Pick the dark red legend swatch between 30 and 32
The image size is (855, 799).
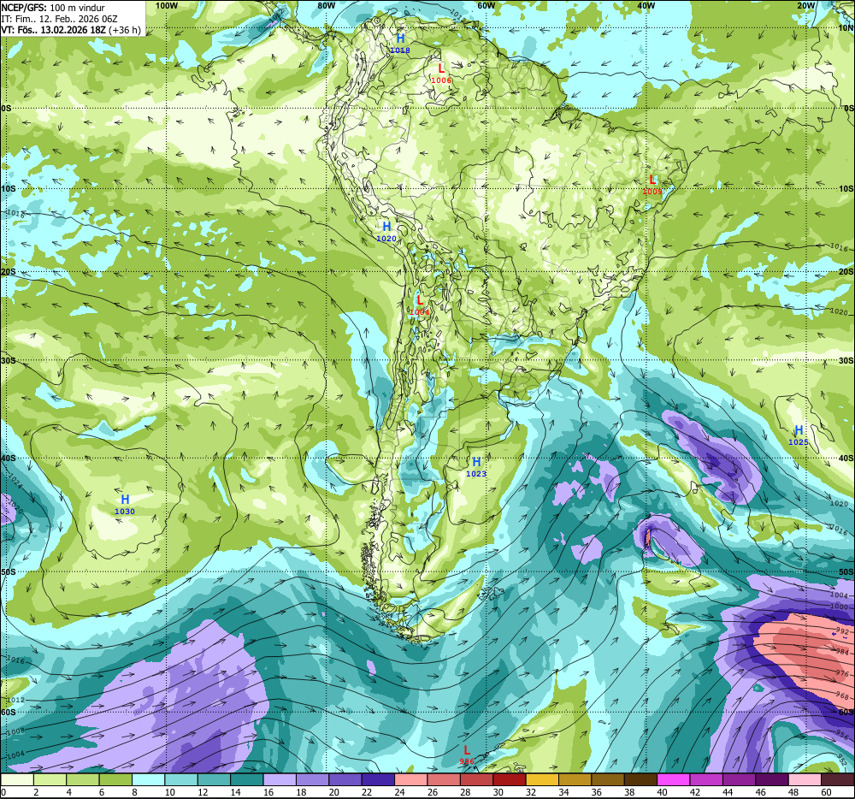coord(510,780)
